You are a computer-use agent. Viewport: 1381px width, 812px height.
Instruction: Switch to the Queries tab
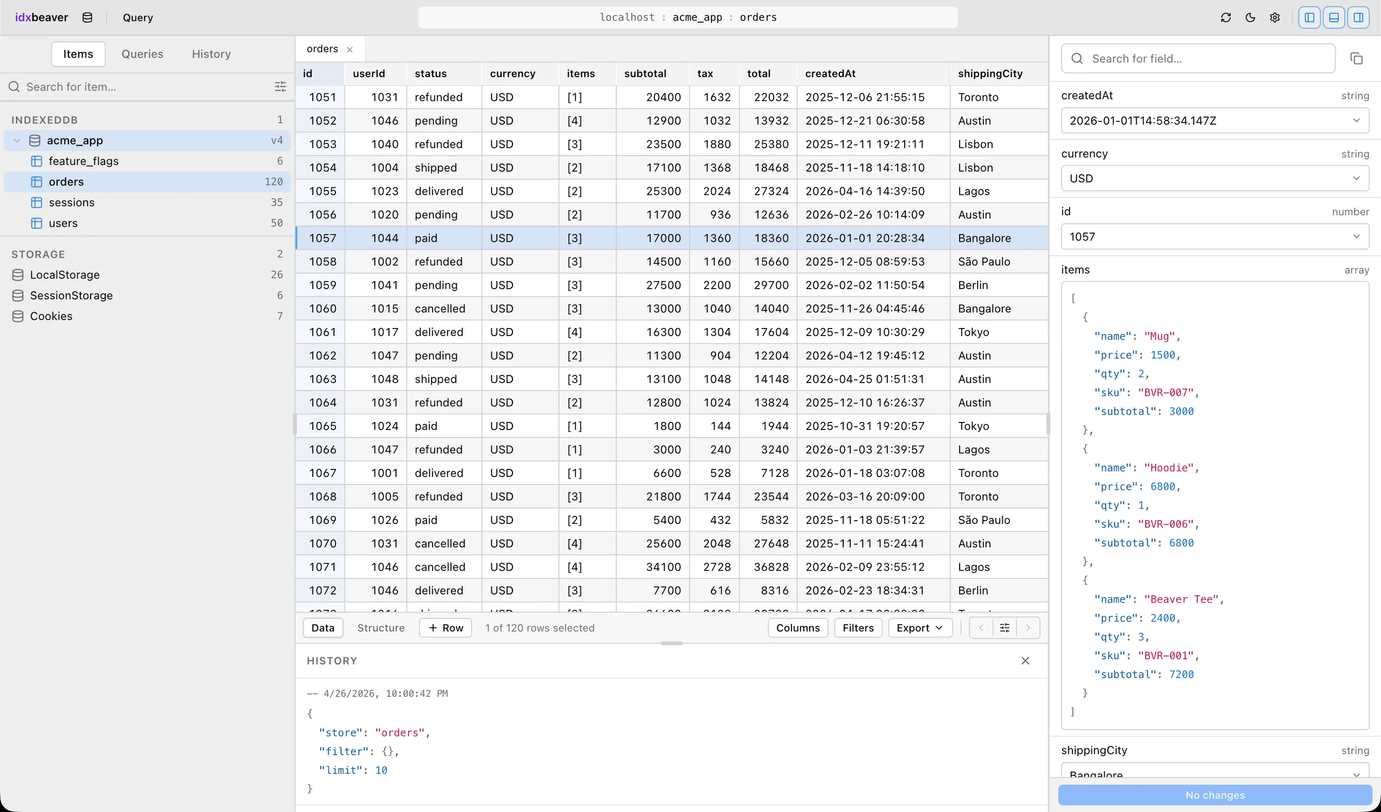(x=142, y=54)
